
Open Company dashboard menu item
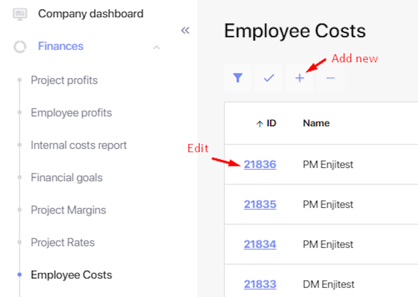click(90, 14)
